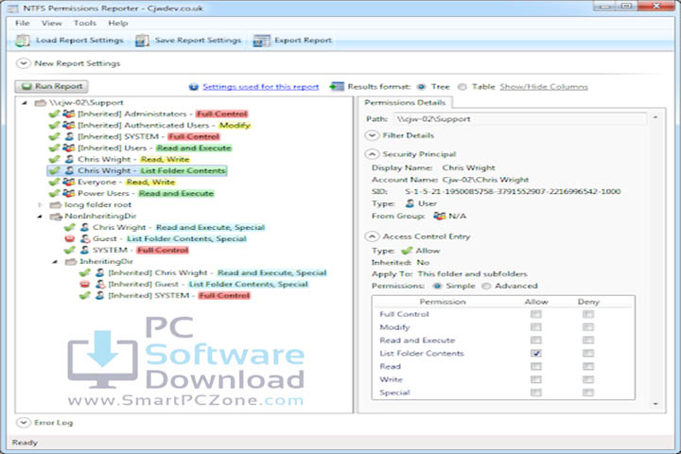The width and height of the screenshot is (681, 454).
Task: Uncheck List Folder Contents Allow checkbox
Action: pos(536,353)
